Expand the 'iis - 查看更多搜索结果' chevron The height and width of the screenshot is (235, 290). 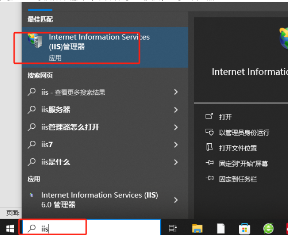pos(176,92)
